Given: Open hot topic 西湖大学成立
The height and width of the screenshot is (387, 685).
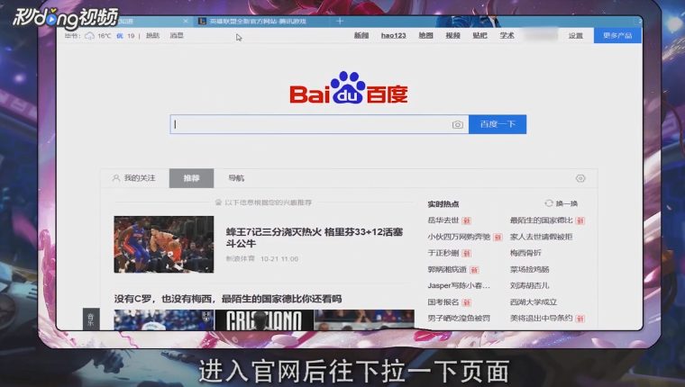Looking at the screenshot, I should (x=534, y=301).
